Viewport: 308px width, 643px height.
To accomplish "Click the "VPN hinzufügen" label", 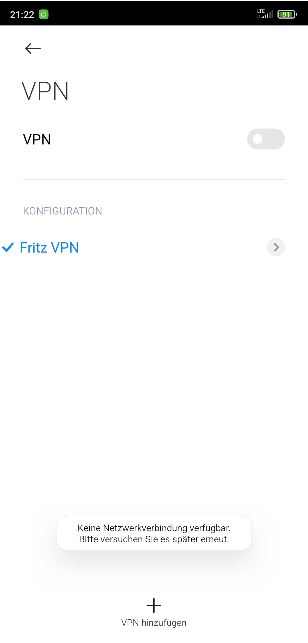I will [x=154, y=623].
